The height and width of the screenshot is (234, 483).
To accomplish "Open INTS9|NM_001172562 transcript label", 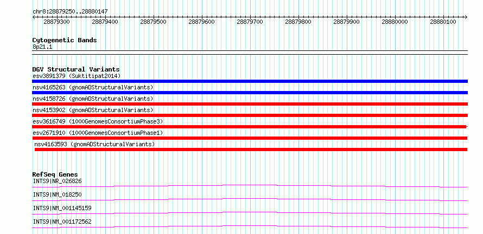I will 62,222.
